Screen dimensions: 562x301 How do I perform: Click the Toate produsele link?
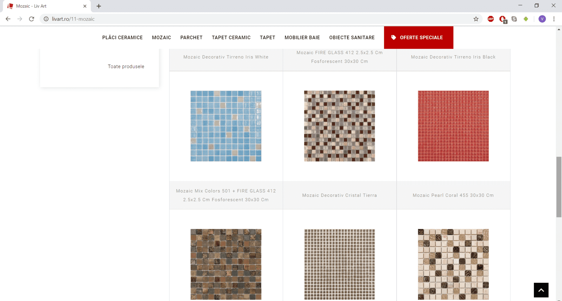pyautogui.click(x=126, y=67)
